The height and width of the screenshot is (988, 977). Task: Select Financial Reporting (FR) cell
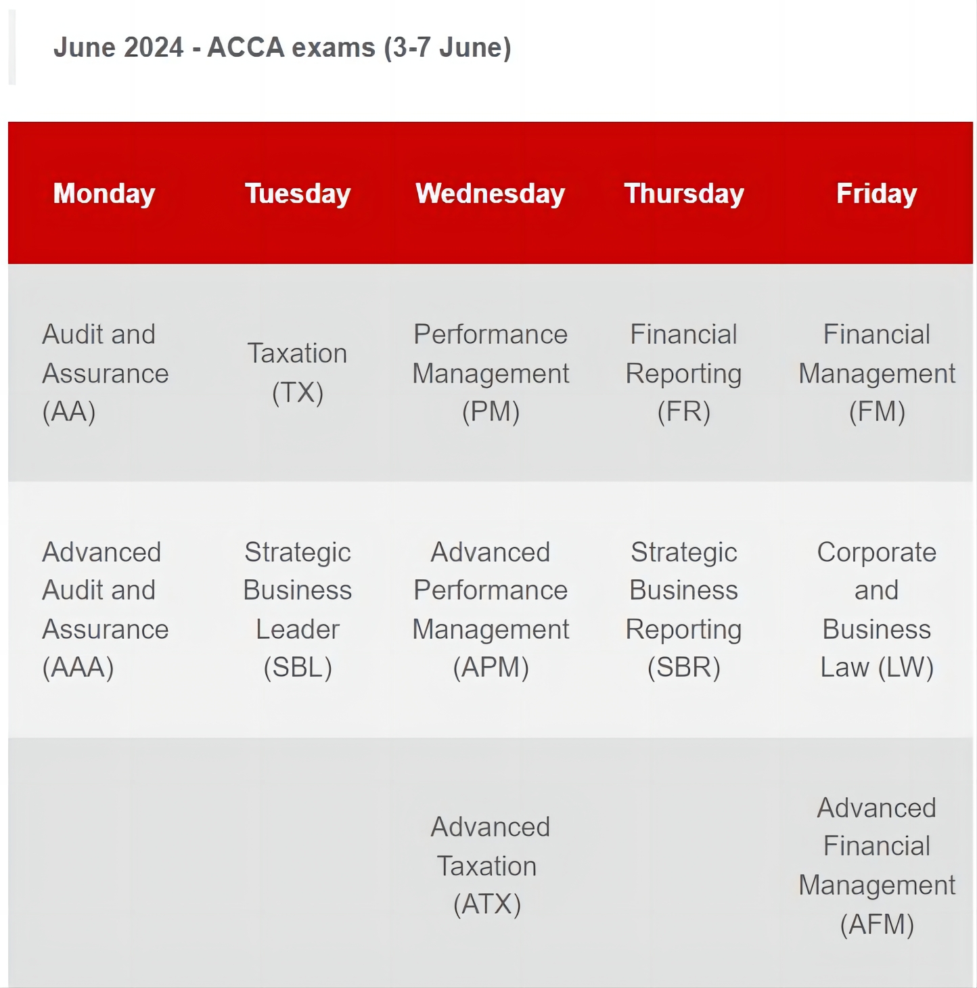pyautogui.click(x=684, y=373)
